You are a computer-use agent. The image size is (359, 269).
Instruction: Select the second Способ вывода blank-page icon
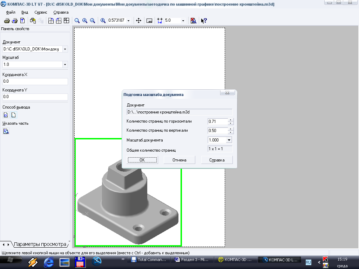click(x=14, y=115)
